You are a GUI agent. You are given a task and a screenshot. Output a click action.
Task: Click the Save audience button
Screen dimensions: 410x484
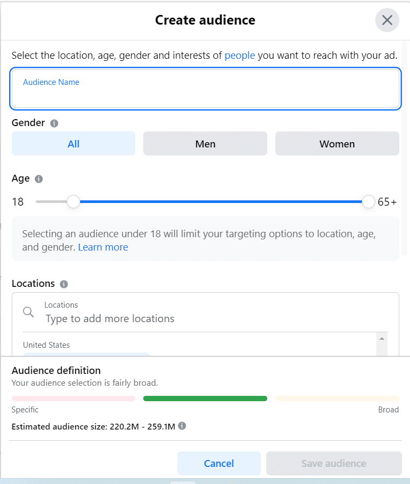(x=334, y=463)
